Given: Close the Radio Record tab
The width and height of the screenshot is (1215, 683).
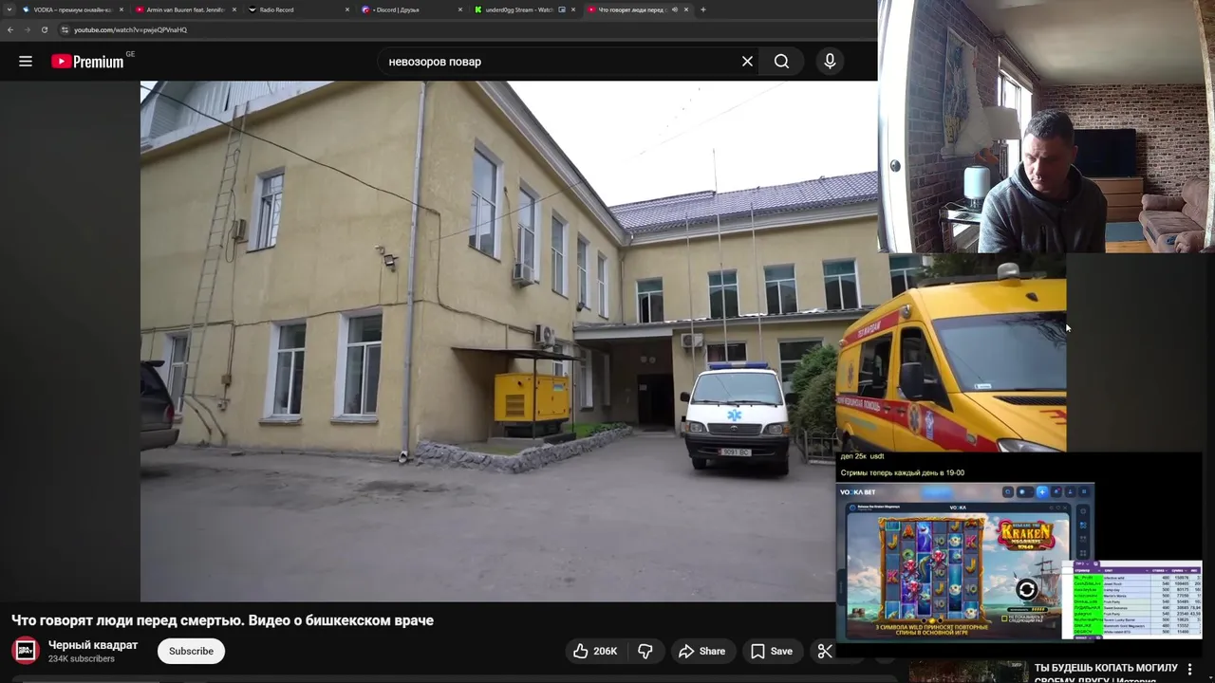Looking at the screenshot, I should [346, 9].
